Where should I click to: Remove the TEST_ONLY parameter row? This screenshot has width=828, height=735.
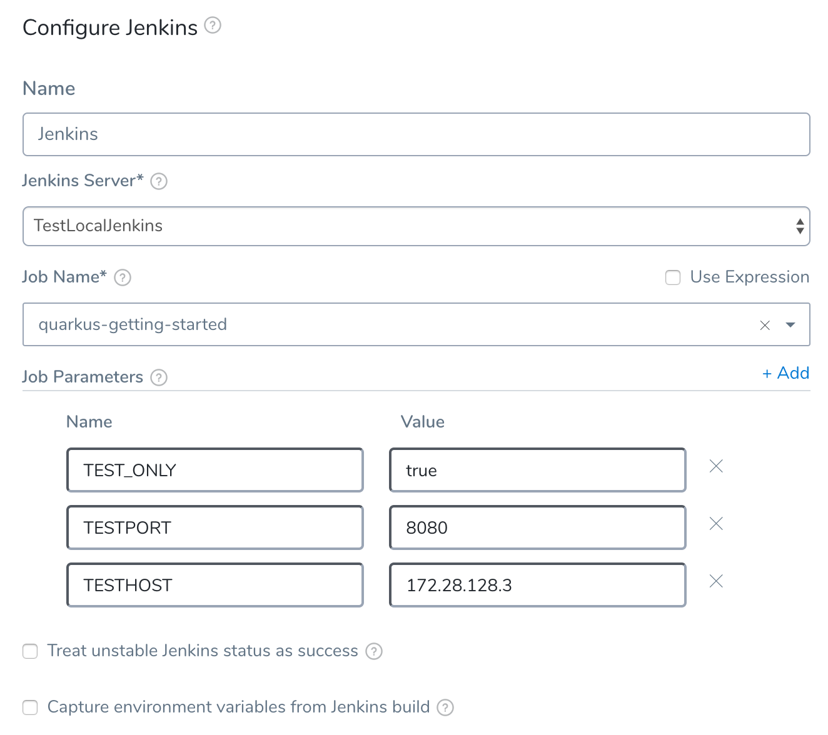(x=716, y=466)
